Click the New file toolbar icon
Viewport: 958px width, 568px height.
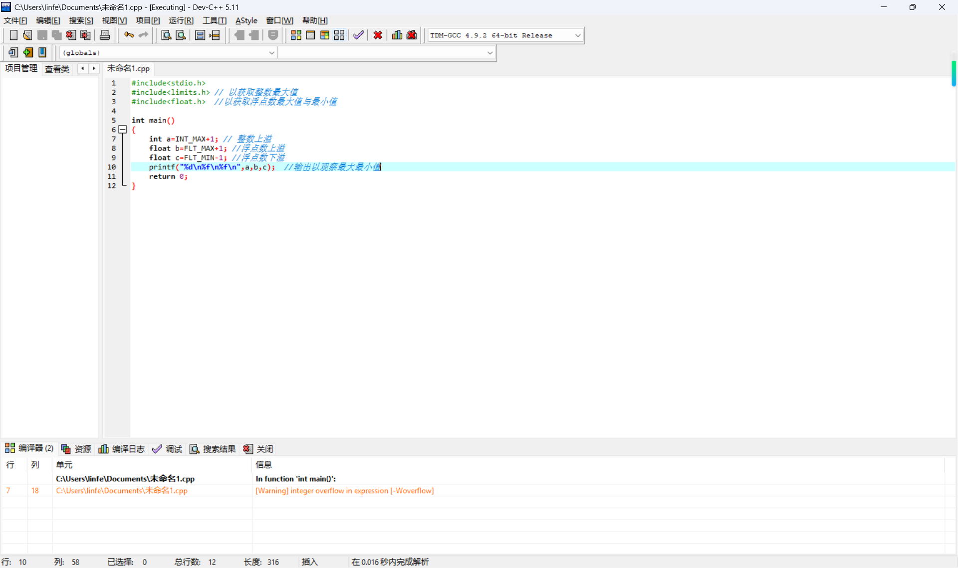[x=13, y=35]
